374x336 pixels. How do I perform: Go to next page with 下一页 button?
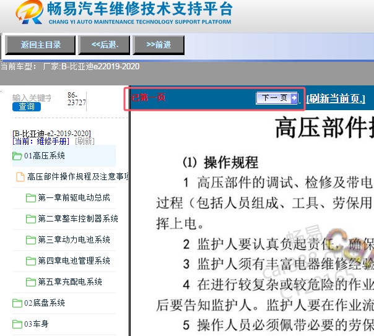coord(277,98)
